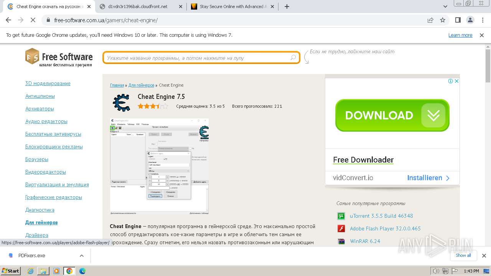The image size is (491, 276).
Task: Open the Chrome profile avatar
Action: (x=470, y=20)
